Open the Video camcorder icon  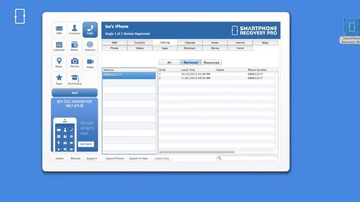[x=90, y=63]
